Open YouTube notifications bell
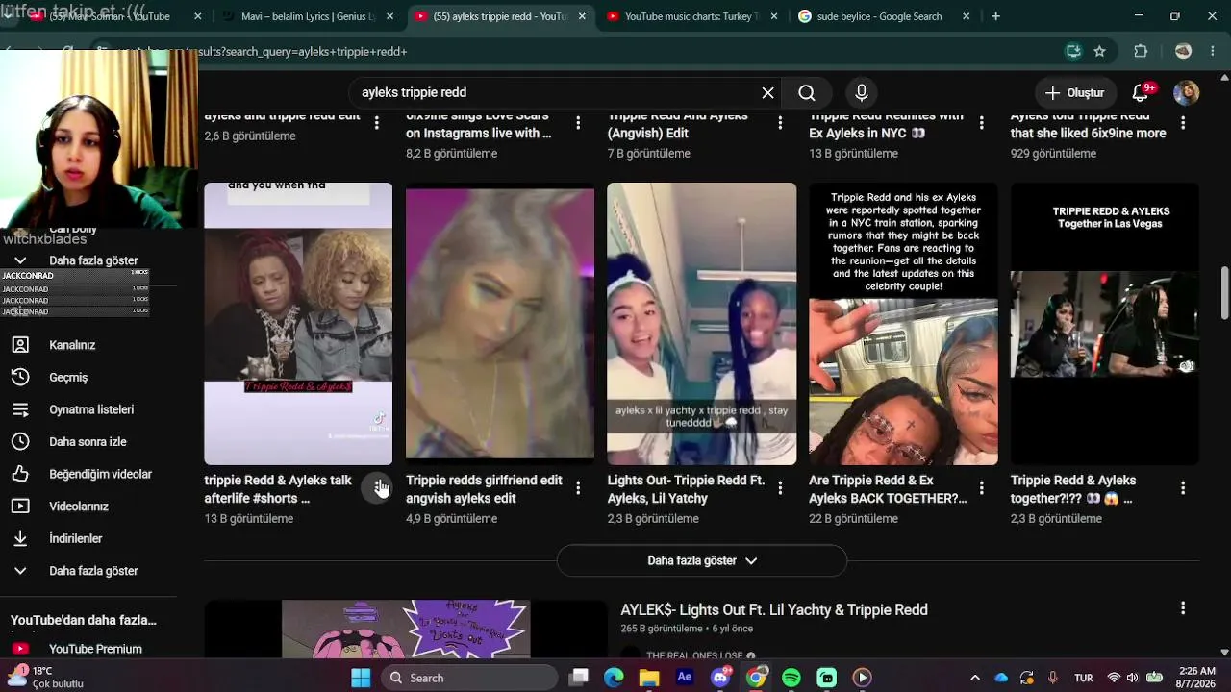Image resolution: width=1231 pixels, height=692 pixels. (x=1141, y=92)
